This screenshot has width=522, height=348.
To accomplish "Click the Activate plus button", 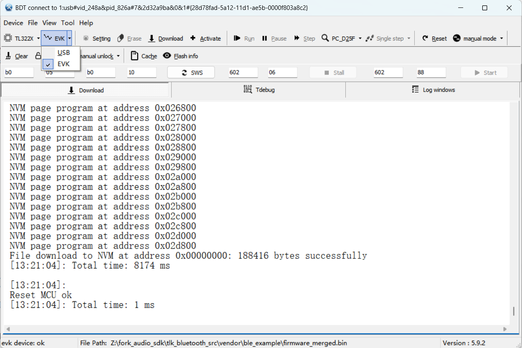I will coord(205,39).
